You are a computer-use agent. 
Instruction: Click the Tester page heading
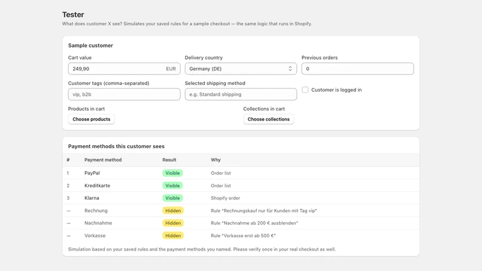tap(73, 14)
